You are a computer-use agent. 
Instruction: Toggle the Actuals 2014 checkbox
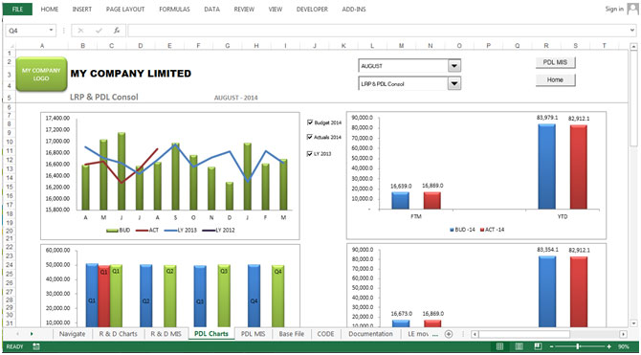[x=310, y=137]
